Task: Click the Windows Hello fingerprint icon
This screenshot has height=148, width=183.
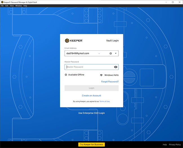Action: click(x=101, y=75)
